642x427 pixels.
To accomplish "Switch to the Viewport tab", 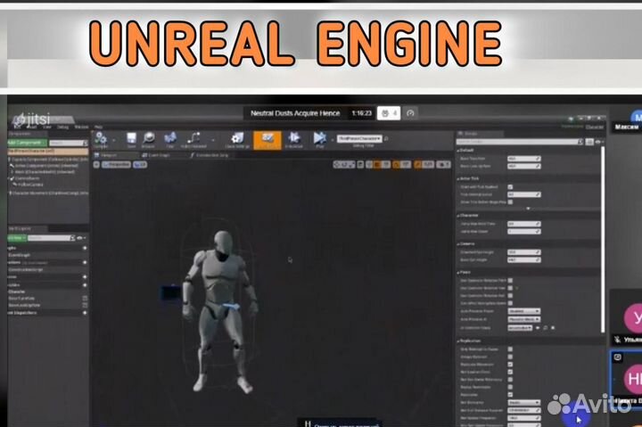I will click(x=107, y=156).
